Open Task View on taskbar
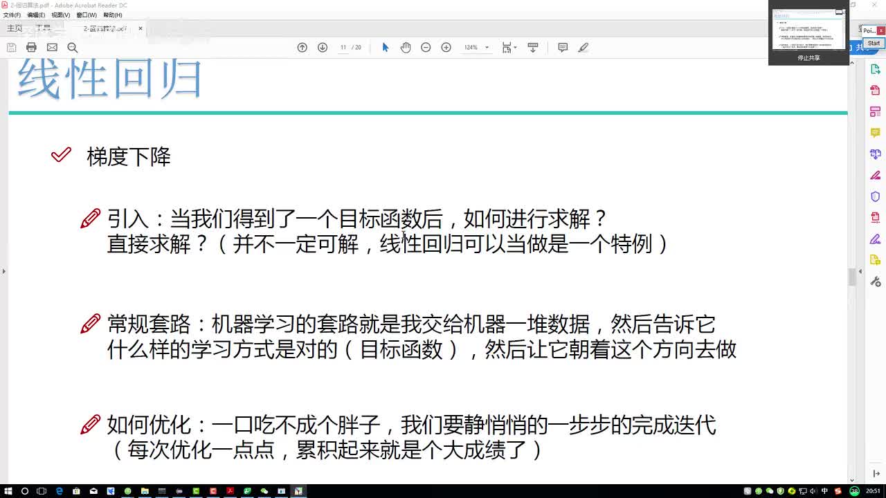886x498 pixels. click(42, 491)
